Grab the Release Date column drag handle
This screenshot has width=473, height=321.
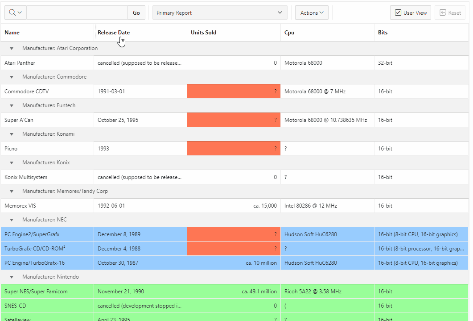tap(95, 32)
